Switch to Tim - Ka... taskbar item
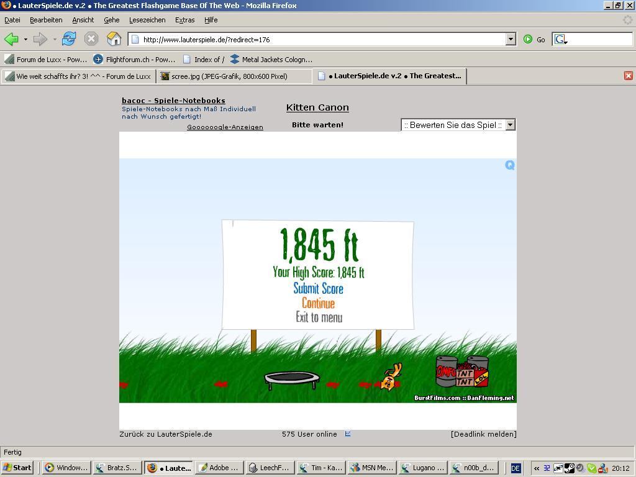This screenshot has width=636, height=477. pyautogui.click(x=321, y=468)
